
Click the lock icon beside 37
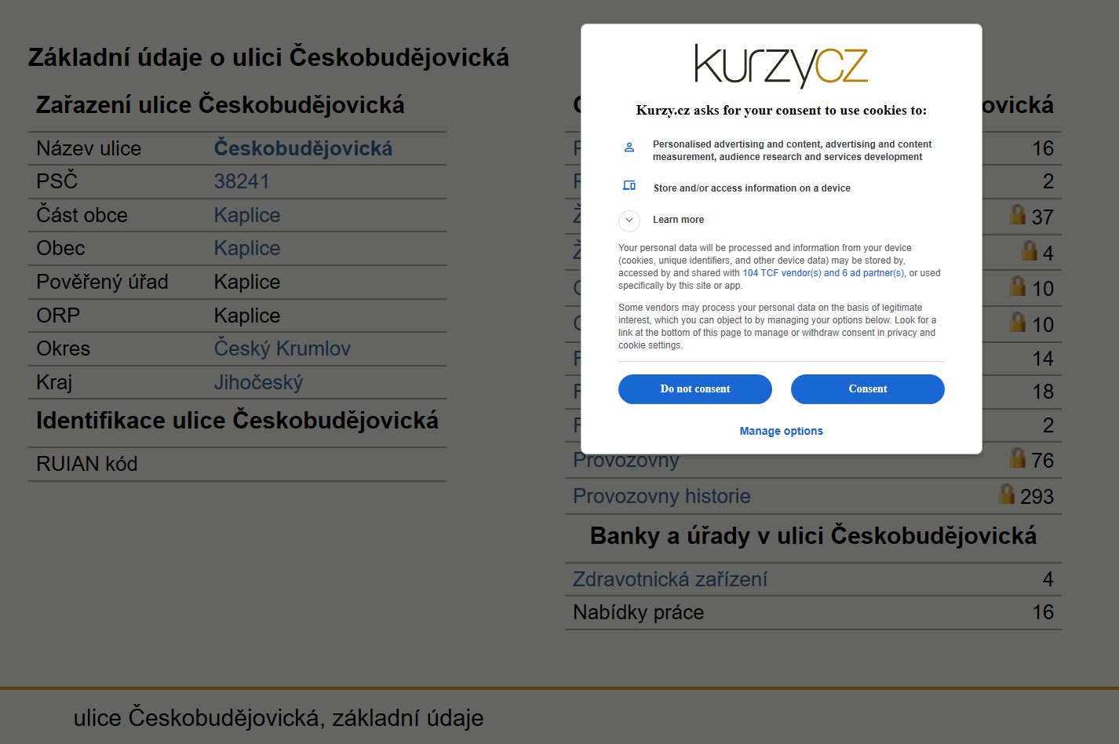[1018, 214]
